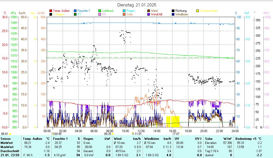Click the dark blue Windböen legend square
The width and height of the screenshot is (273, 158).
click(173, 15)
